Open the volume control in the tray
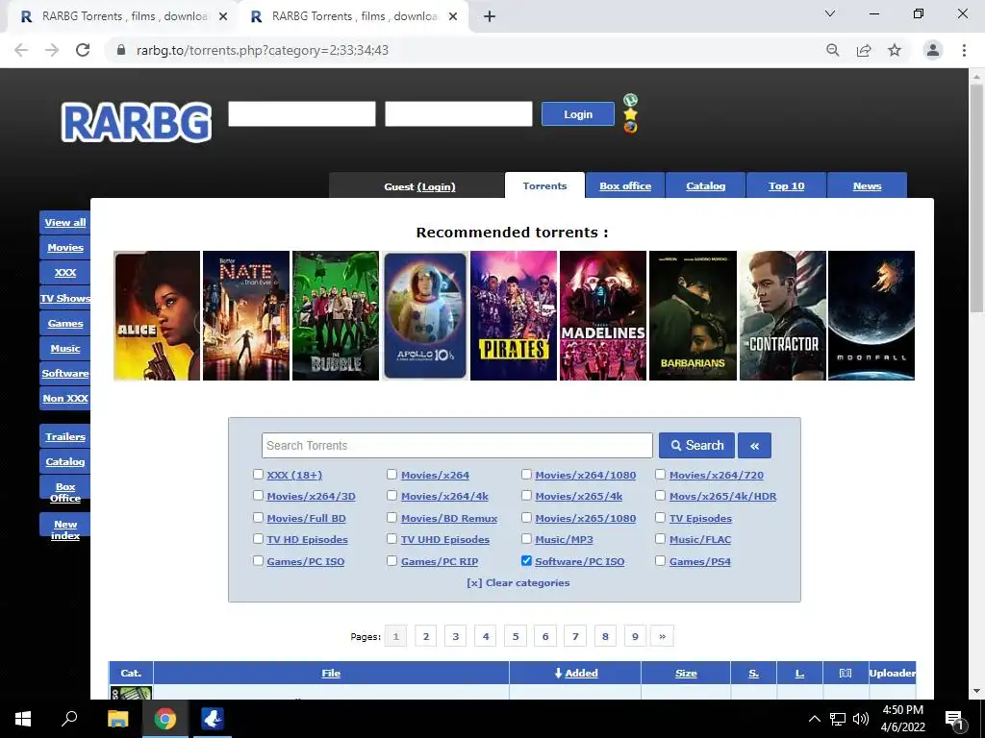The width and height of the screenshot is (985, 738). pyautogui.click(x=861, y=719)
